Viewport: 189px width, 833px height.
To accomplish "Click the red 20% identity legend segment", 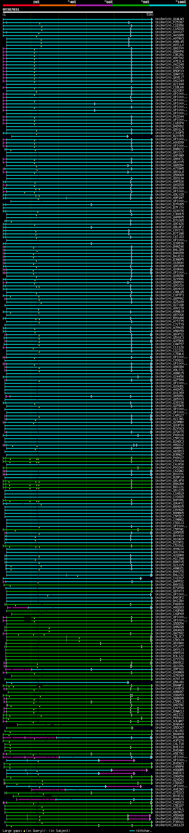I will coord(21,5).
